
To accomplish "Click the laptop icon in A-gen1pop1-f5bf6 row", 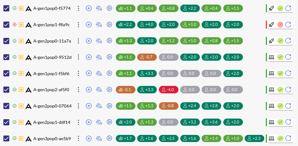I will tap(272, 73).
